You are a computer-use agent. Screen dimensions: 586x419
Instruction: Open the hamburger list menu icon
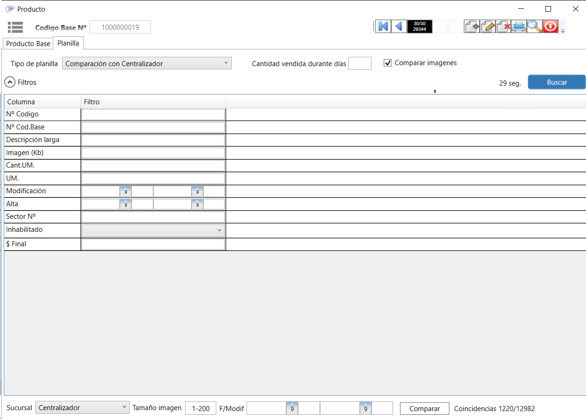click(15, 27)
